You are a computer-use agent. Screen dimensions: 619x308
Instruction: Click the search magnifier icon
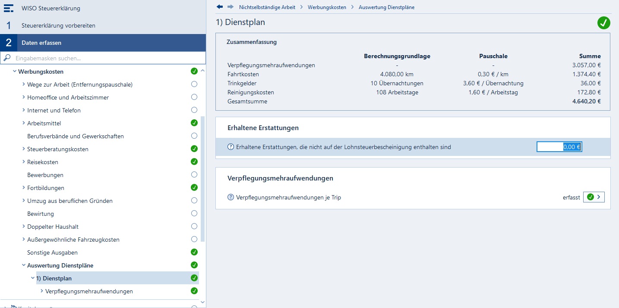click(7, 58)
